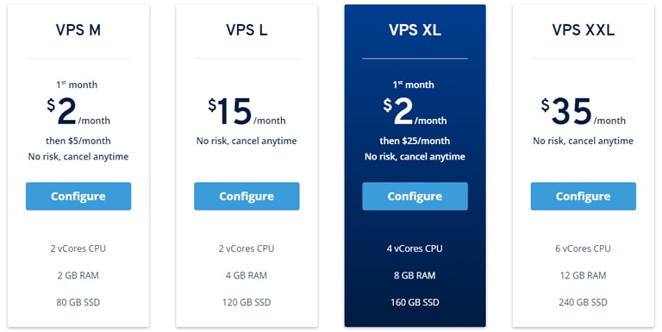Viewport: 662px width, 332px height.
Task: Click '80 GB SSD' spec in VPS M
Action: (78, 303)
